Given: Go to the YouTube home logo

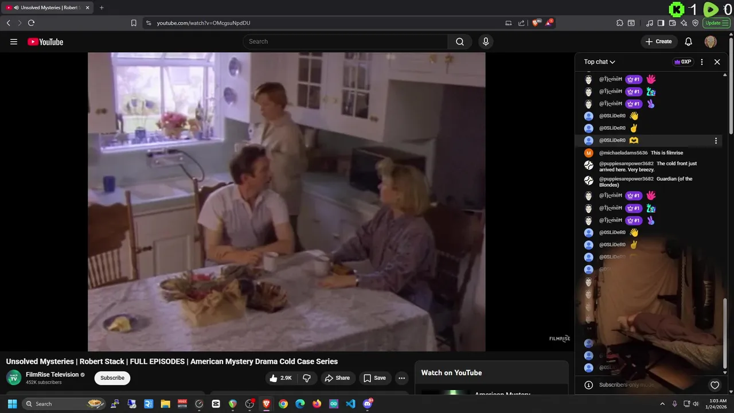Looking at the screenshot, I should pyautogui.click(x=45, y=41).
